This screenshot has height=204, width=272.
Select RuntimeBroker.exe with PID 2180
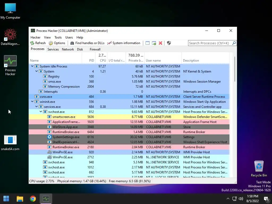129,147
